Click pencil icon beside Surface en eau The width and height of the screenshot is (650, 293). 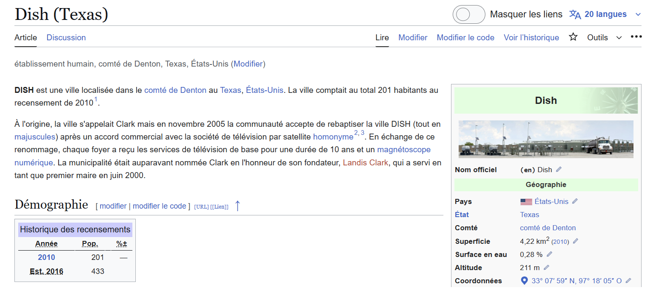tap(549, 254)
